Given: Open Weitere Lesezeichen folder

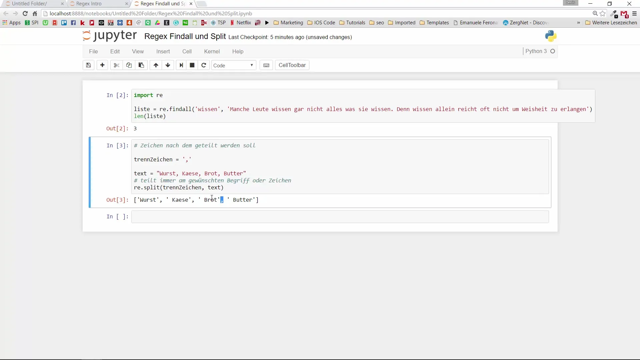Looking at the screenshot, I should click(x=611, y=23).
